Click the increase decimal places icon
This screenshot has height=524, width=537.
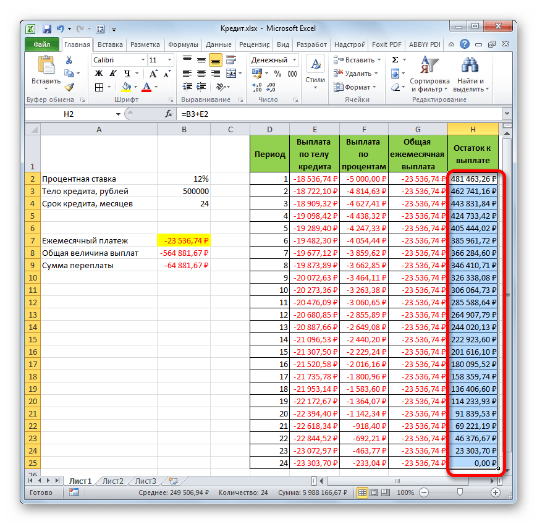[257, 87]
